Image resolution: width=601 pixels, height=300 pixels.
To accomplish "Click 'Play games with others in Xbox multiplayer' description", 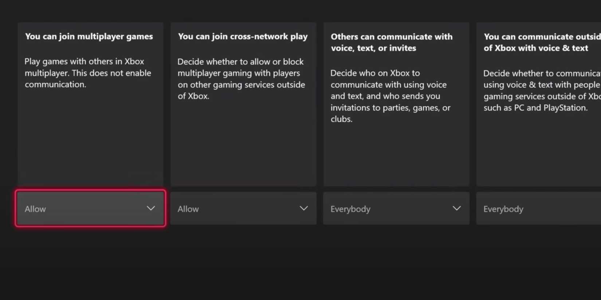I will coord(88,73).
